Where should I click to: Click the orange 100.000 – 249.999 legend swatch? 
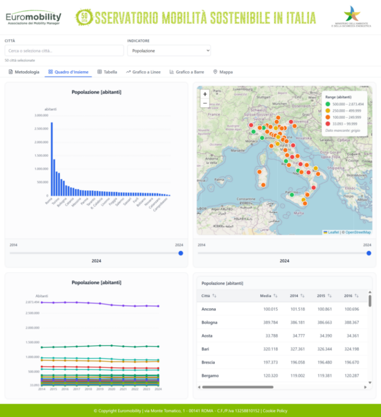point(328,117)
